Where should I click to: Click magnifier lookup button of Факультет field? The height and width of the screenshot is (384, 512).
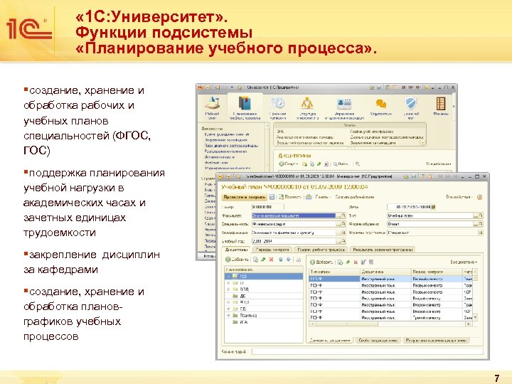(x=343, y=215)
